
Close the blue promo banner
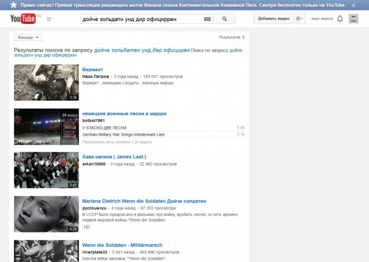pos(354,5)
